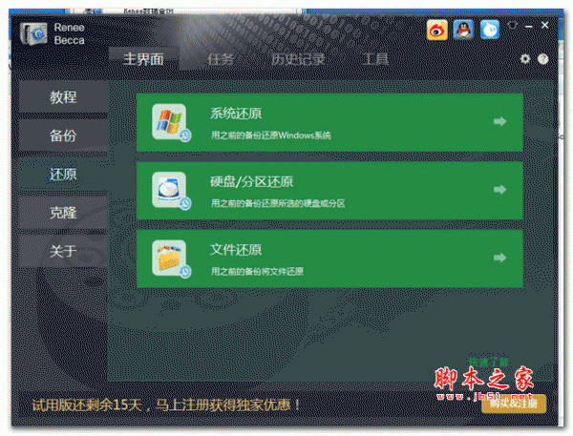Click arrow on 硬盘/分区还原 row
The height and width of the screenshot is (436, 573).
click(499, 190)
